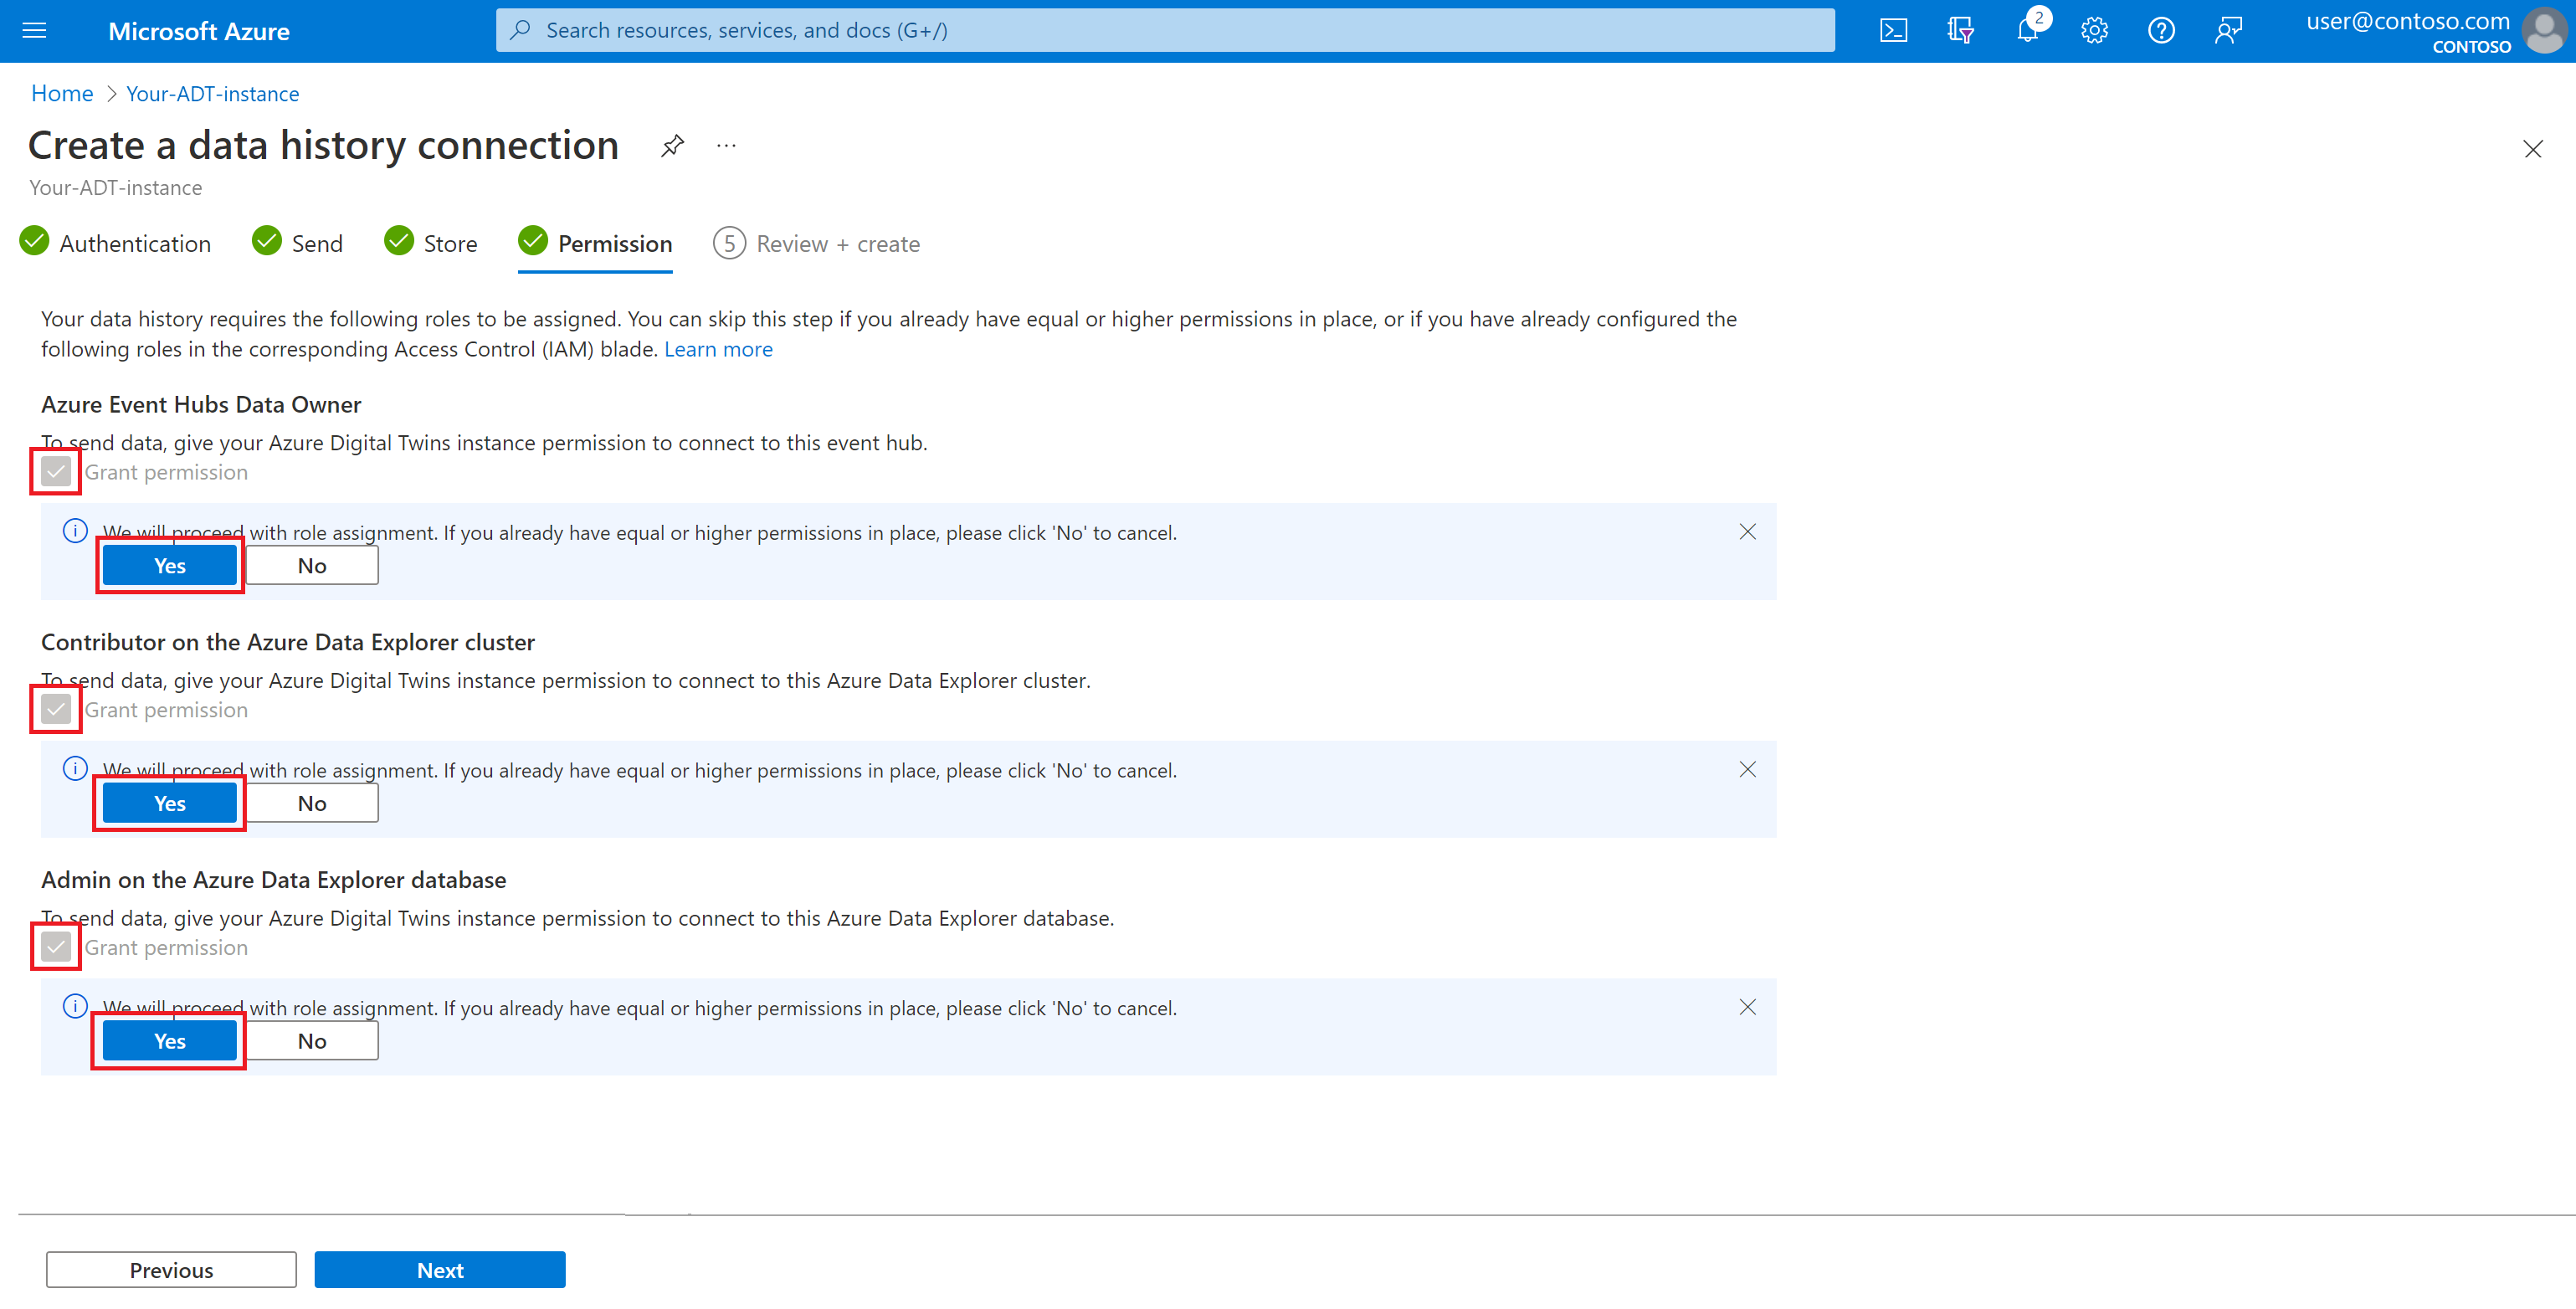
Task: Open the Cloud Shell icon
Action: point(1893,31)
